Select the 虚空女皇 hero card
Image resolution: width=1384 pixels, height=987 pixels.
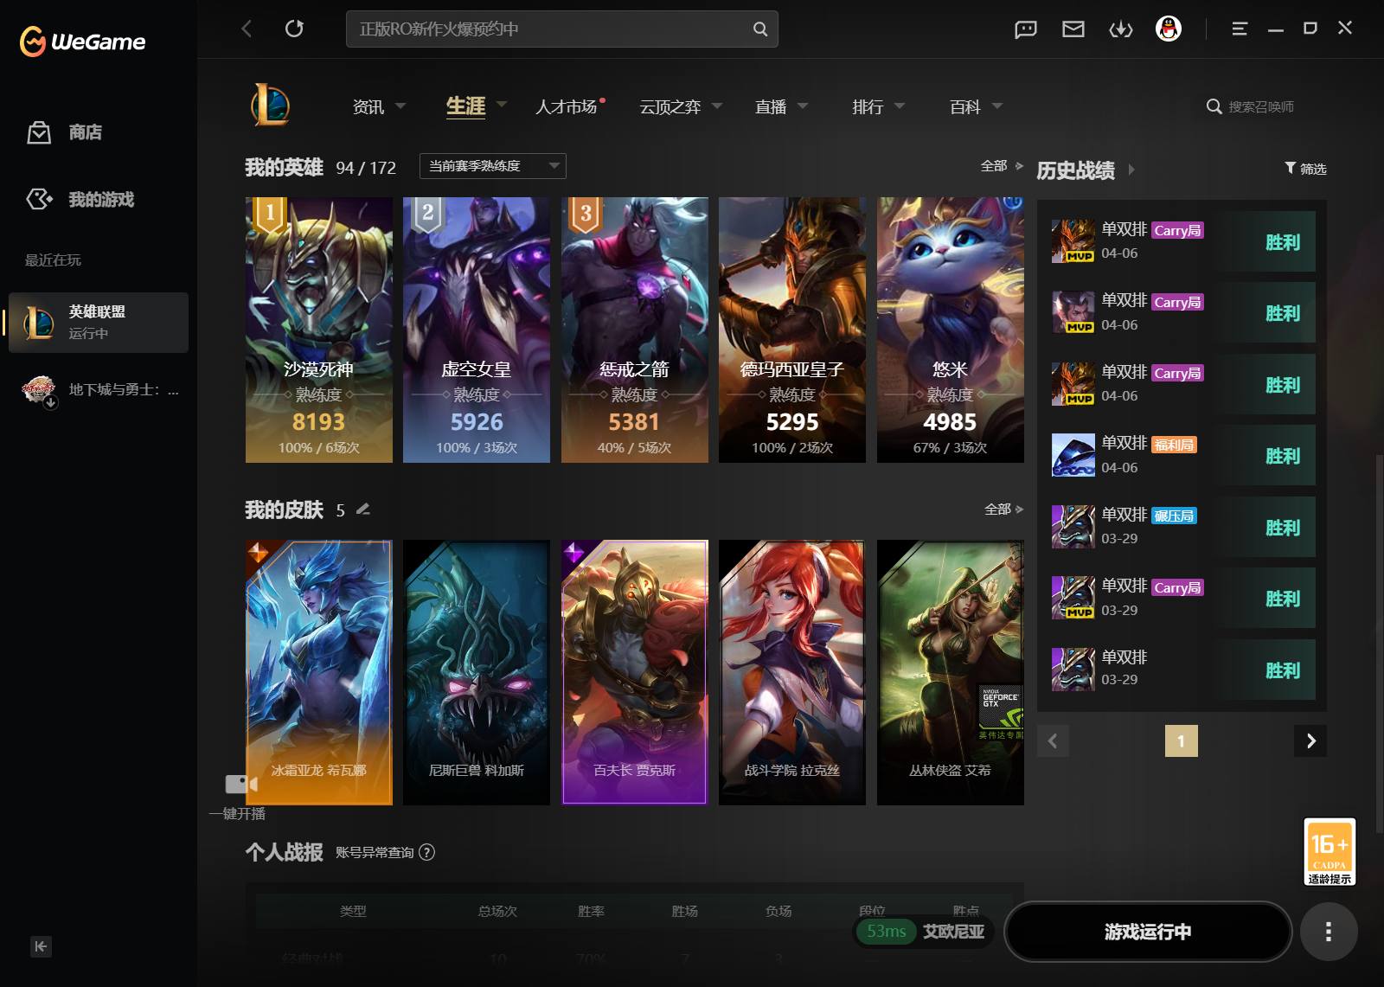click(477, 330)
